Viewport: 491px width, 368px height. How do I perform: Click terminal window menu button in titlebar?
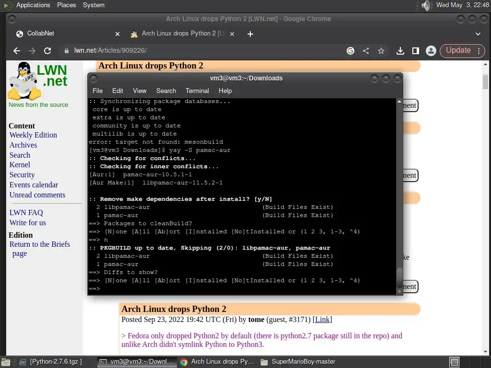(x=94, y=79)
